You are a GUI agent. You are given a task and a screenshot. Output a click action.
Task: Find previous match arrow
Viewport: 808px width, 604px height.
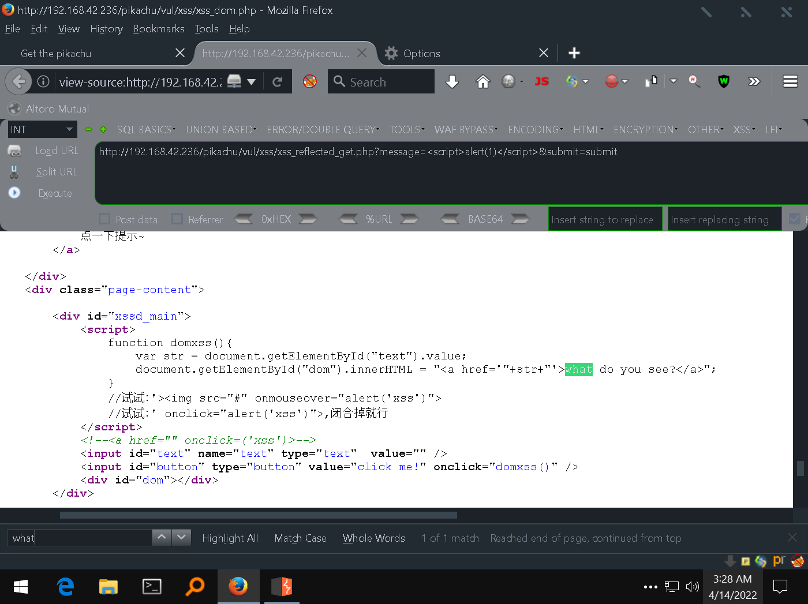click(x=162, y=538)
